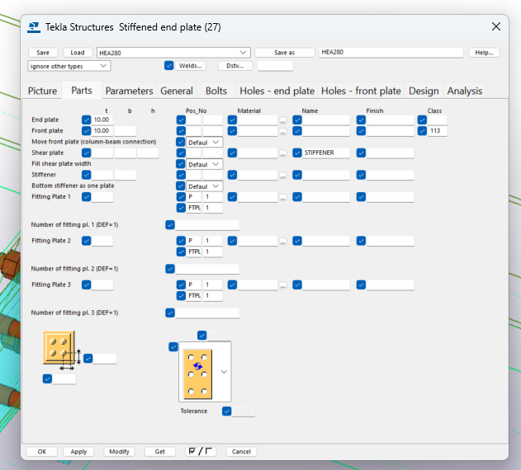The image size is (521, 470).
Task: Open the Bolts tab
Action: pyautogui.click(x=216, y=91)
